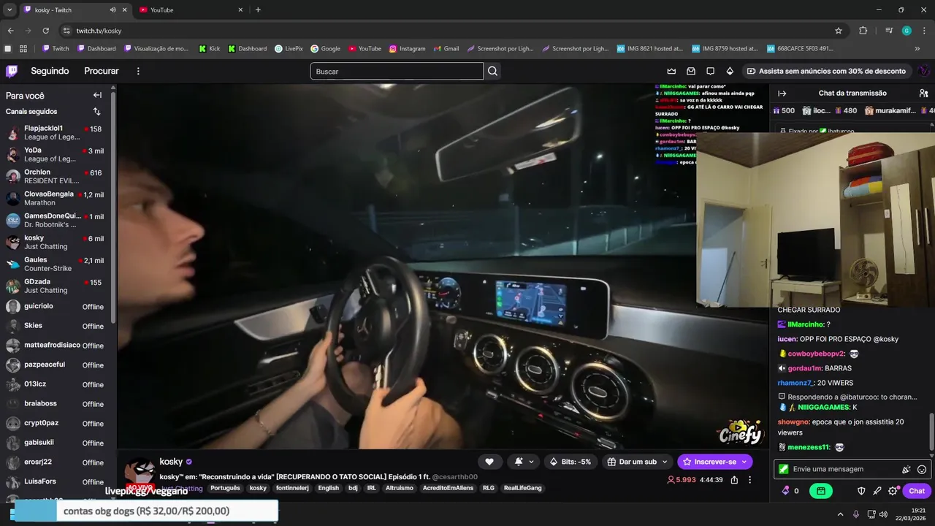Image resolution: width=935 pixels, height=526 pixels.
Task: Open notification bell dropdown for kosky
Action: [x=524, y=462]
